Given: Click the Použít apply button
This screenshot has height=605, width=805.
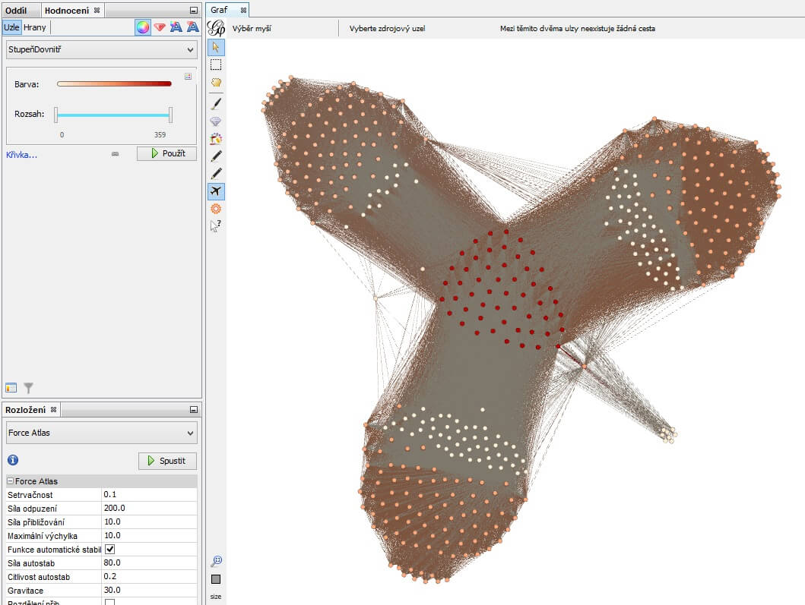Looking at the screenshot, I should (166, 153).
